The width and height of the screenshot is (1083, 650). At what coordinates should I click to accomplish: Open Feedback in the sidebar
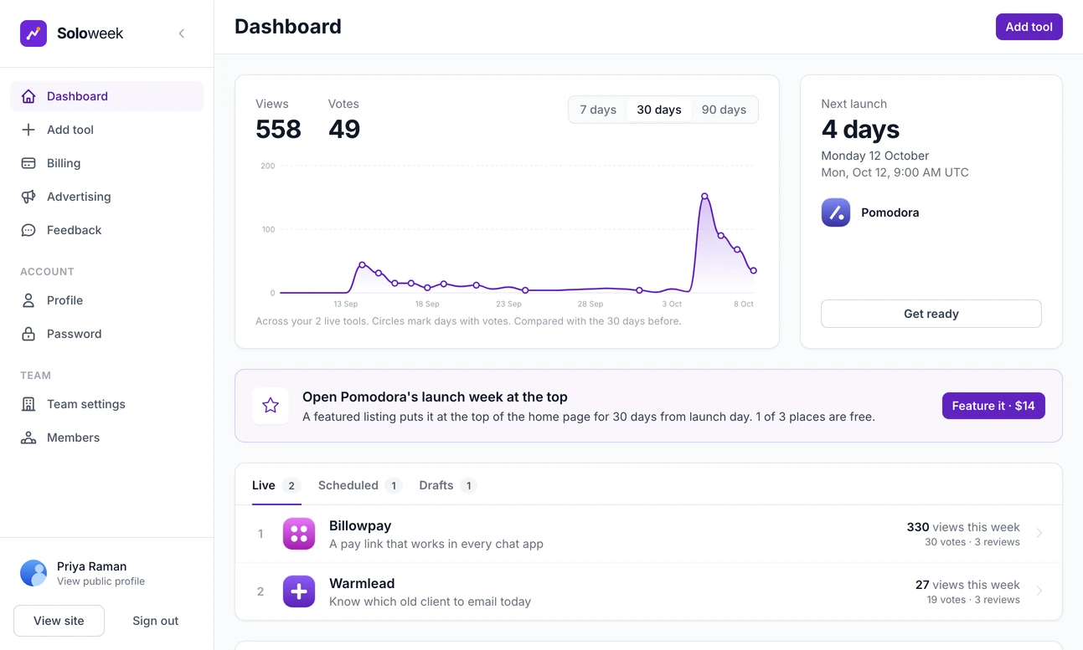[106, 230]
